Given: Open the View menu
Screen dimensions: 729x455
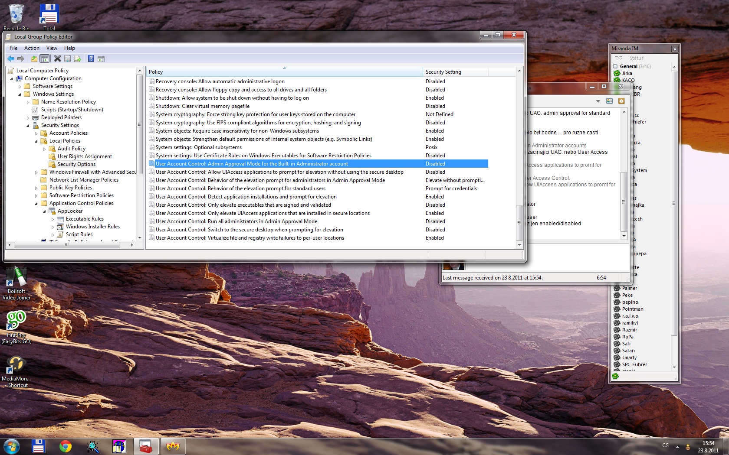Looking at the screenshot, I should tap(52, 48).
